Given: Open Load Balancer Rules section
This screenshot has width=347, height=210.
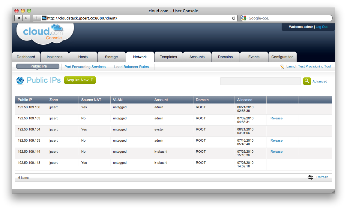Looking at the screenshot, I should click(x=131, y=67).
